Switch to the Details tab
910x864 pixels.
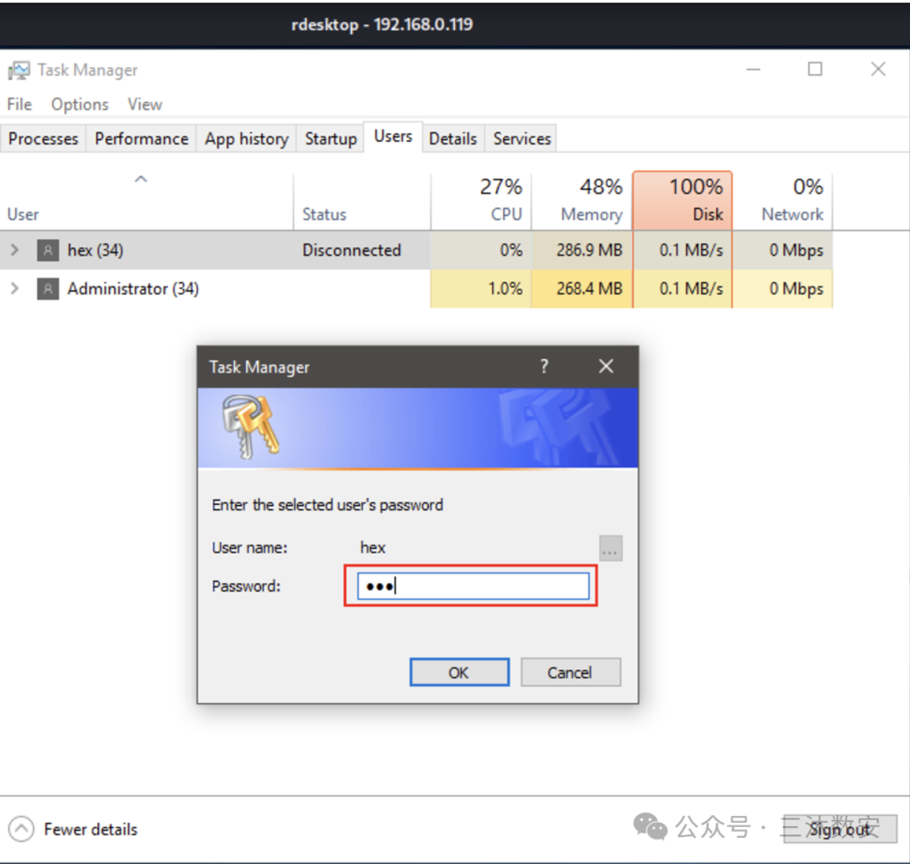click(x=452, y=139)
